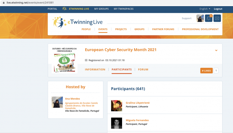The height and width of the screenshot is (133, 233).
Task: Expand the event details chevron
Action: 216,50
